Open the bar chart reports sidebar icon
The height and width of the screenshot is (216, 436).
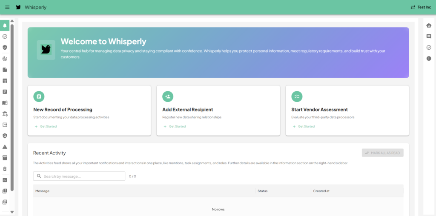tap(5, 180)
